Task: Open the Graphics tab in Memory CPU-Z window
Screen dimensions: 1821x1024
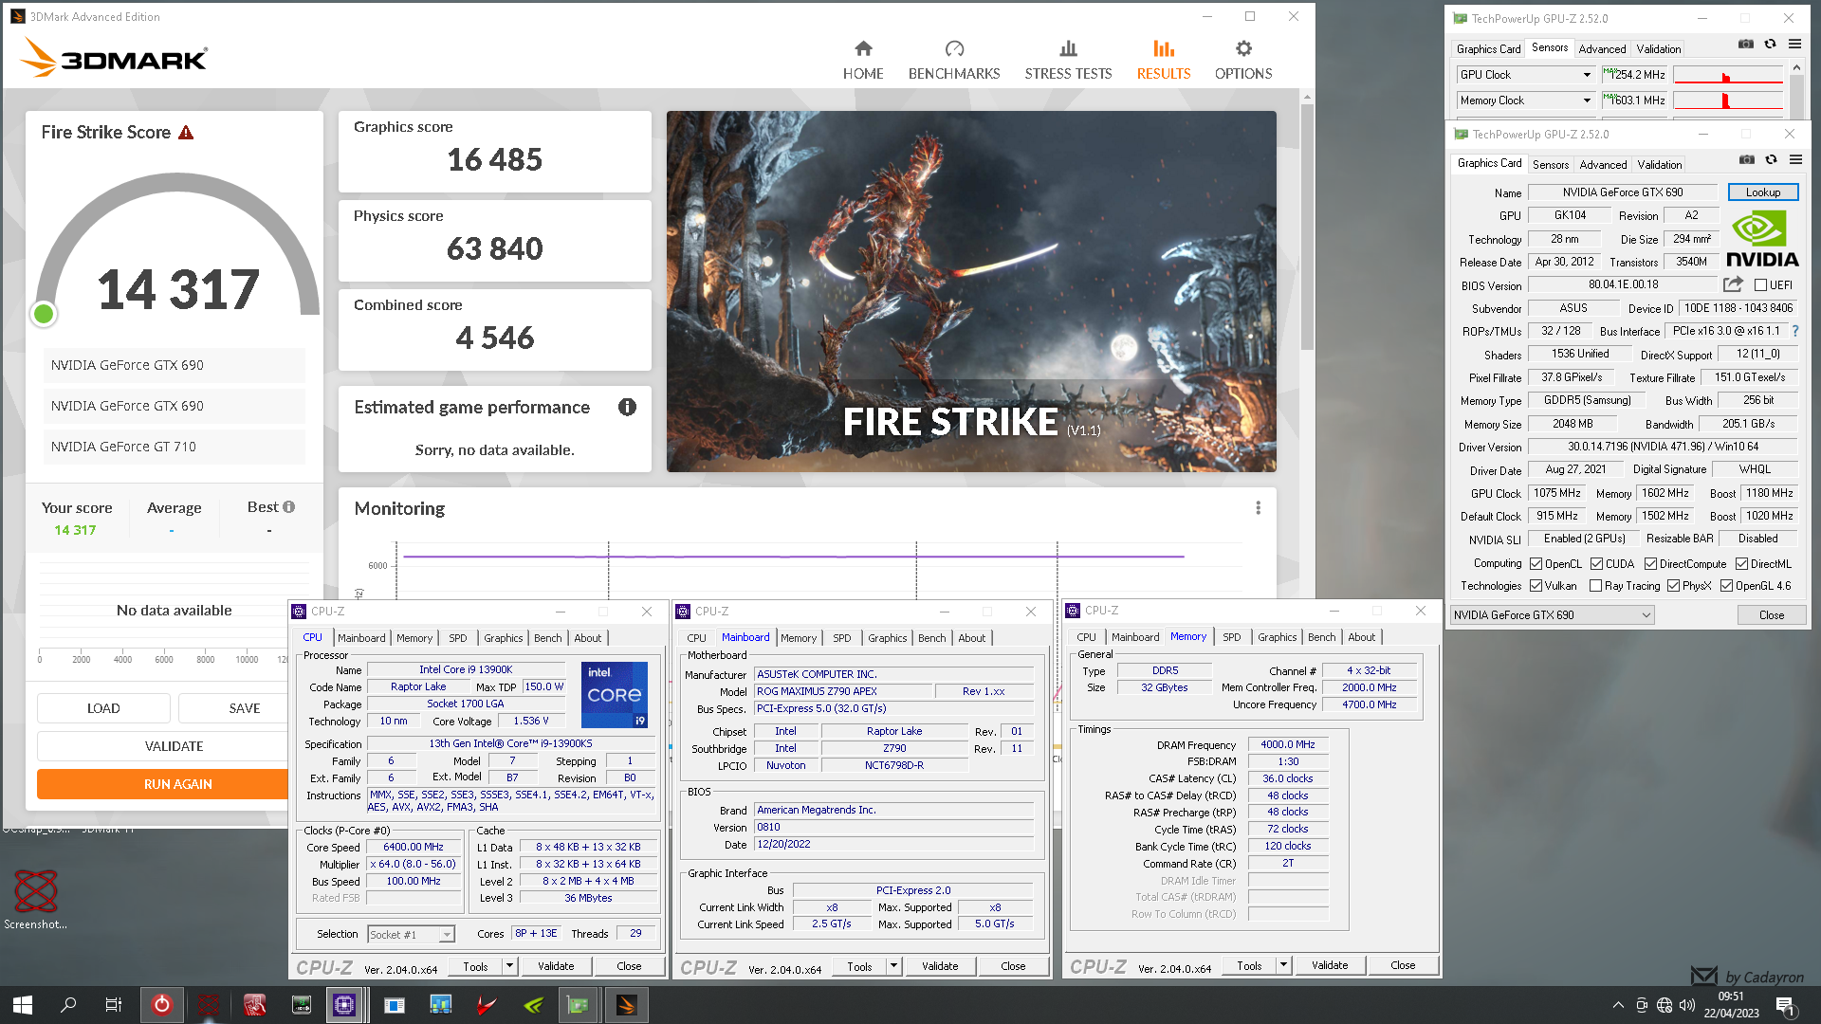Action: click(x=1278, y=637)
